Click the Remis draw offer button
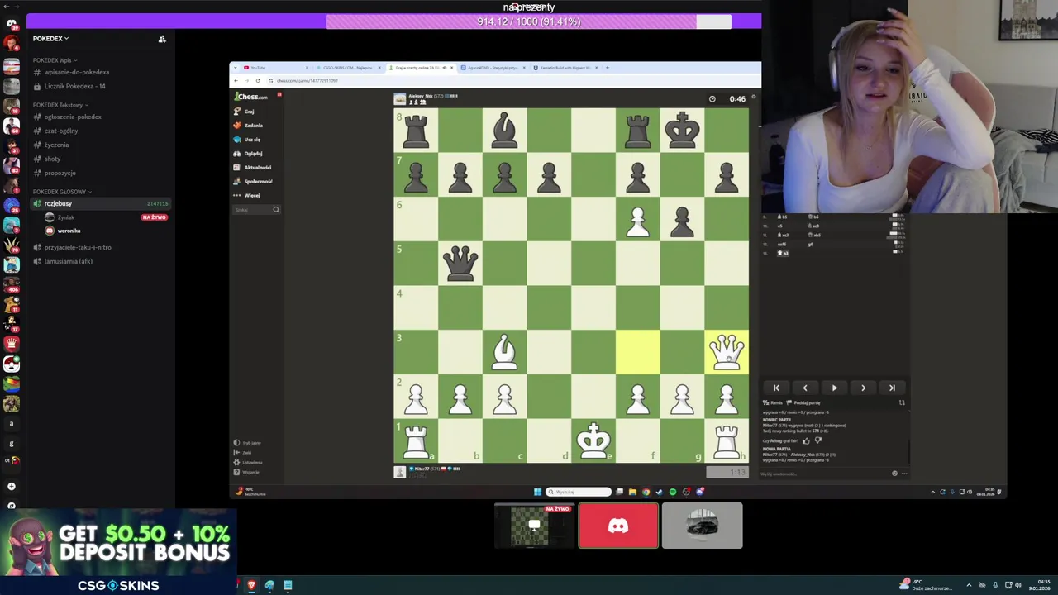 click(774, 403)
